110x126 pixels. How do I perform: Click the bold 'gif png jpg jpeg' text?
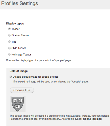click(x=92, y=119)
